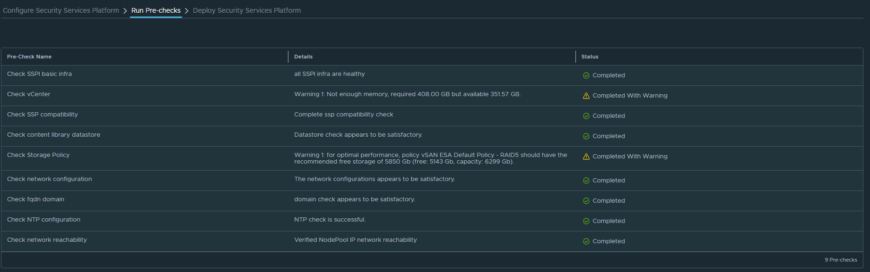Click completed icon for NTP configuration row
This screenshot has width=870, height=272.
click(586, 221)
